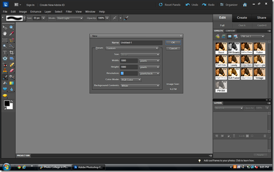Expand the Background Contents dropdown
Viewport: 274px width, 172px height.
click(x=140, y=86)
